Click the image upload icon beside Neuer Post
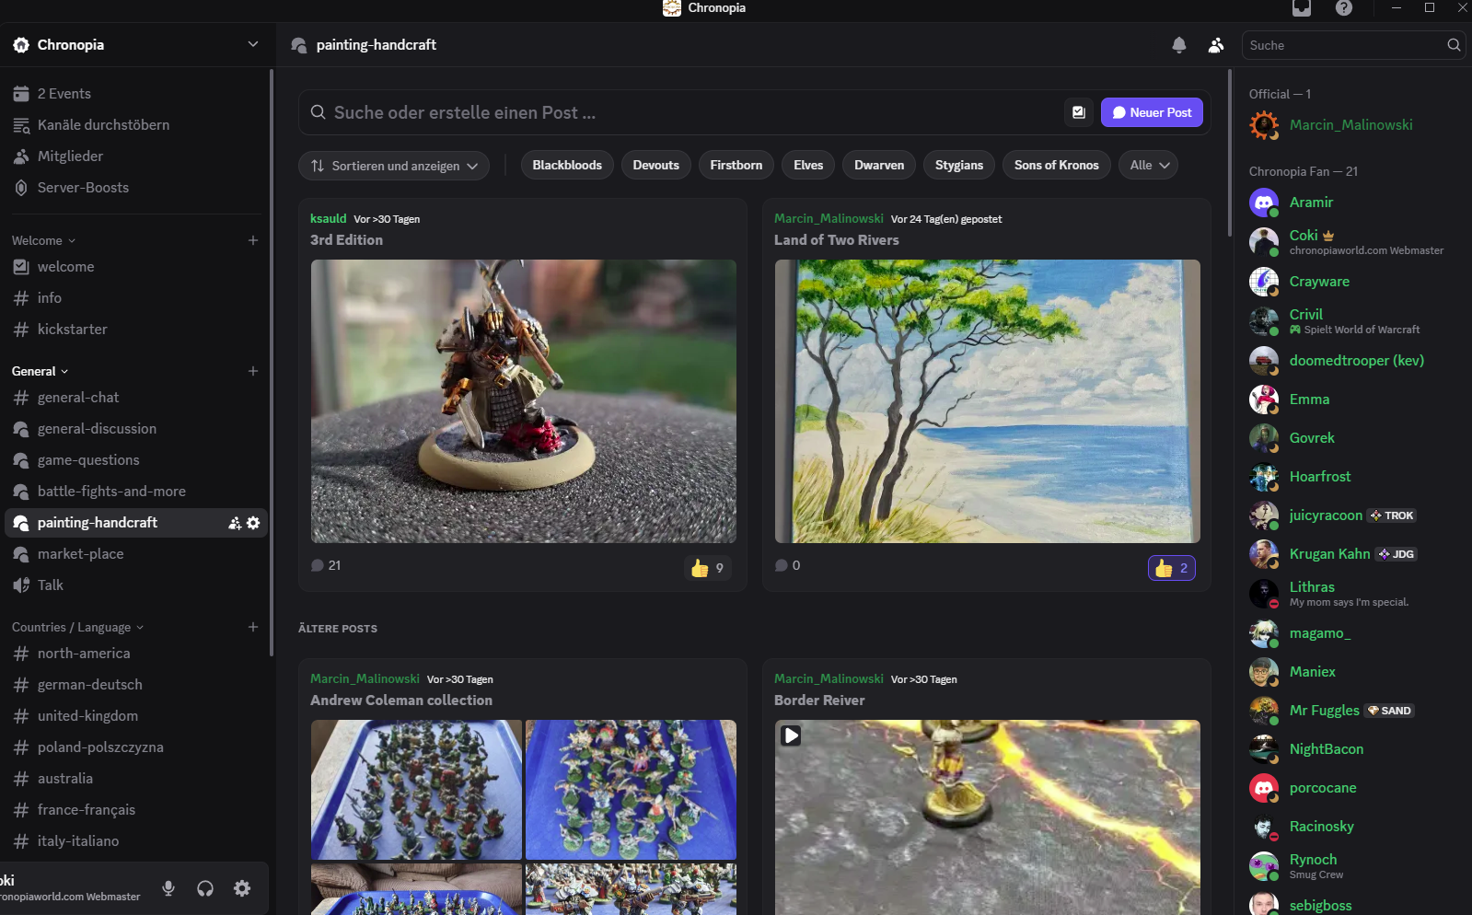The height and width of the screenshot is (915, 1472). [1078, 112]
